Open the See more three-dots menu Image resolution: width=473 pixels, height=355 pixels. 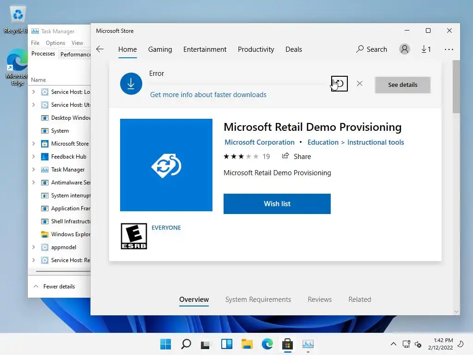[x=449, y=49]
